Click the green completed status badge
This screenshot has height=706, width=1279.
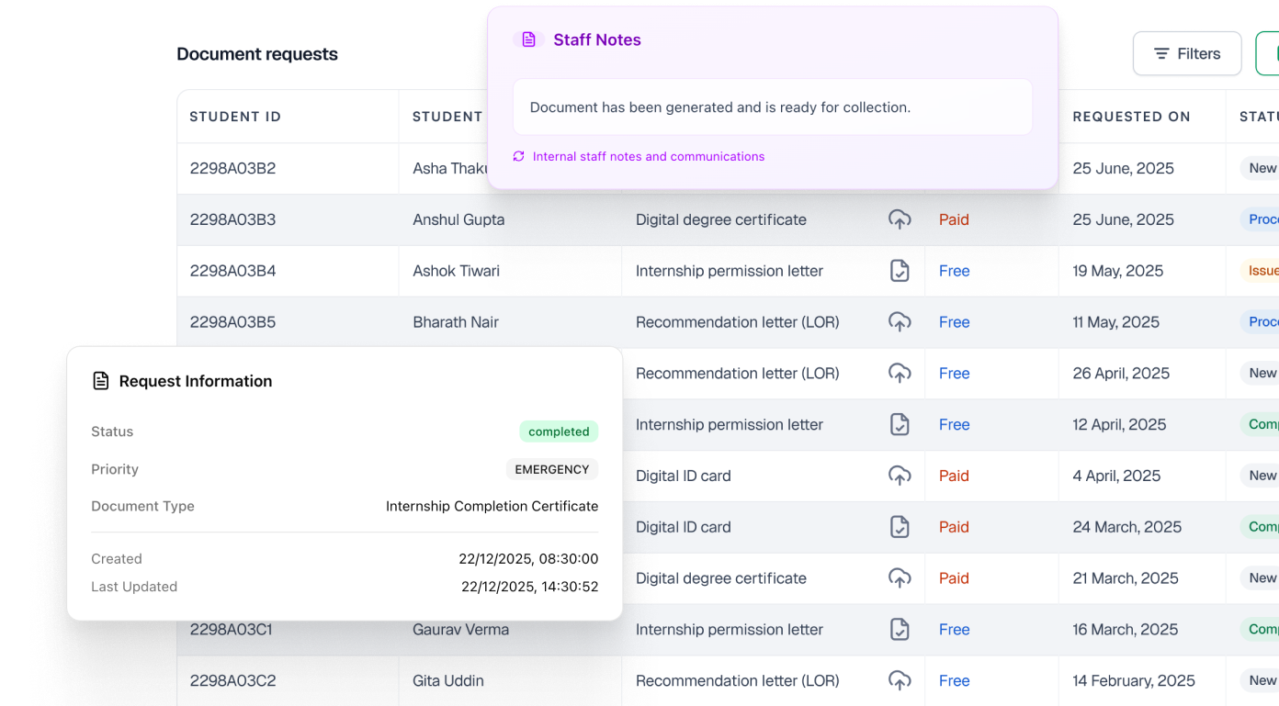pos(559,431)
